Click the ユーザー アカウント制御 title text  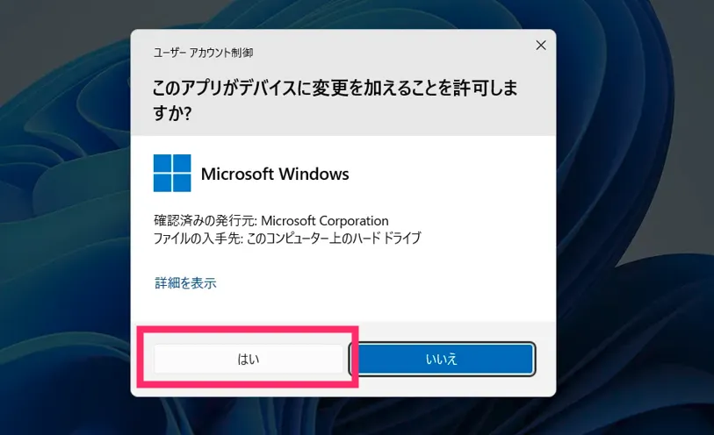tap(203, 53)
